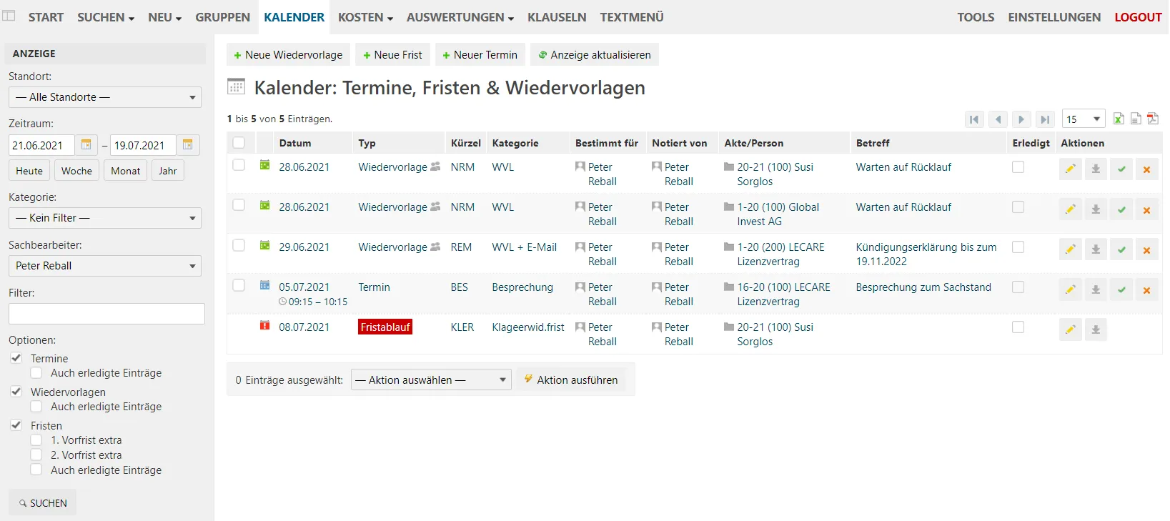Viewport: 1170px width, 521px height.
Task: Open the calendar picker for start date 21.06.2021
Action: tap(86, 145)
